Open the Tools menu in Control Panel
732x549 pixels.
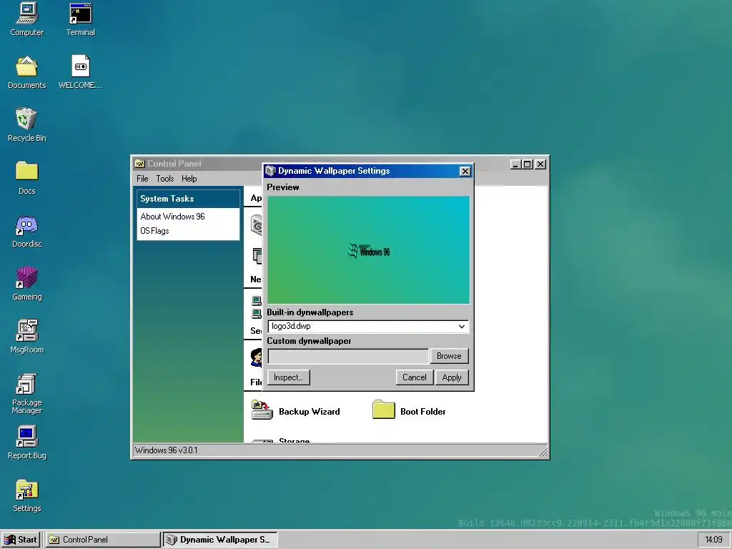(165, 179)
